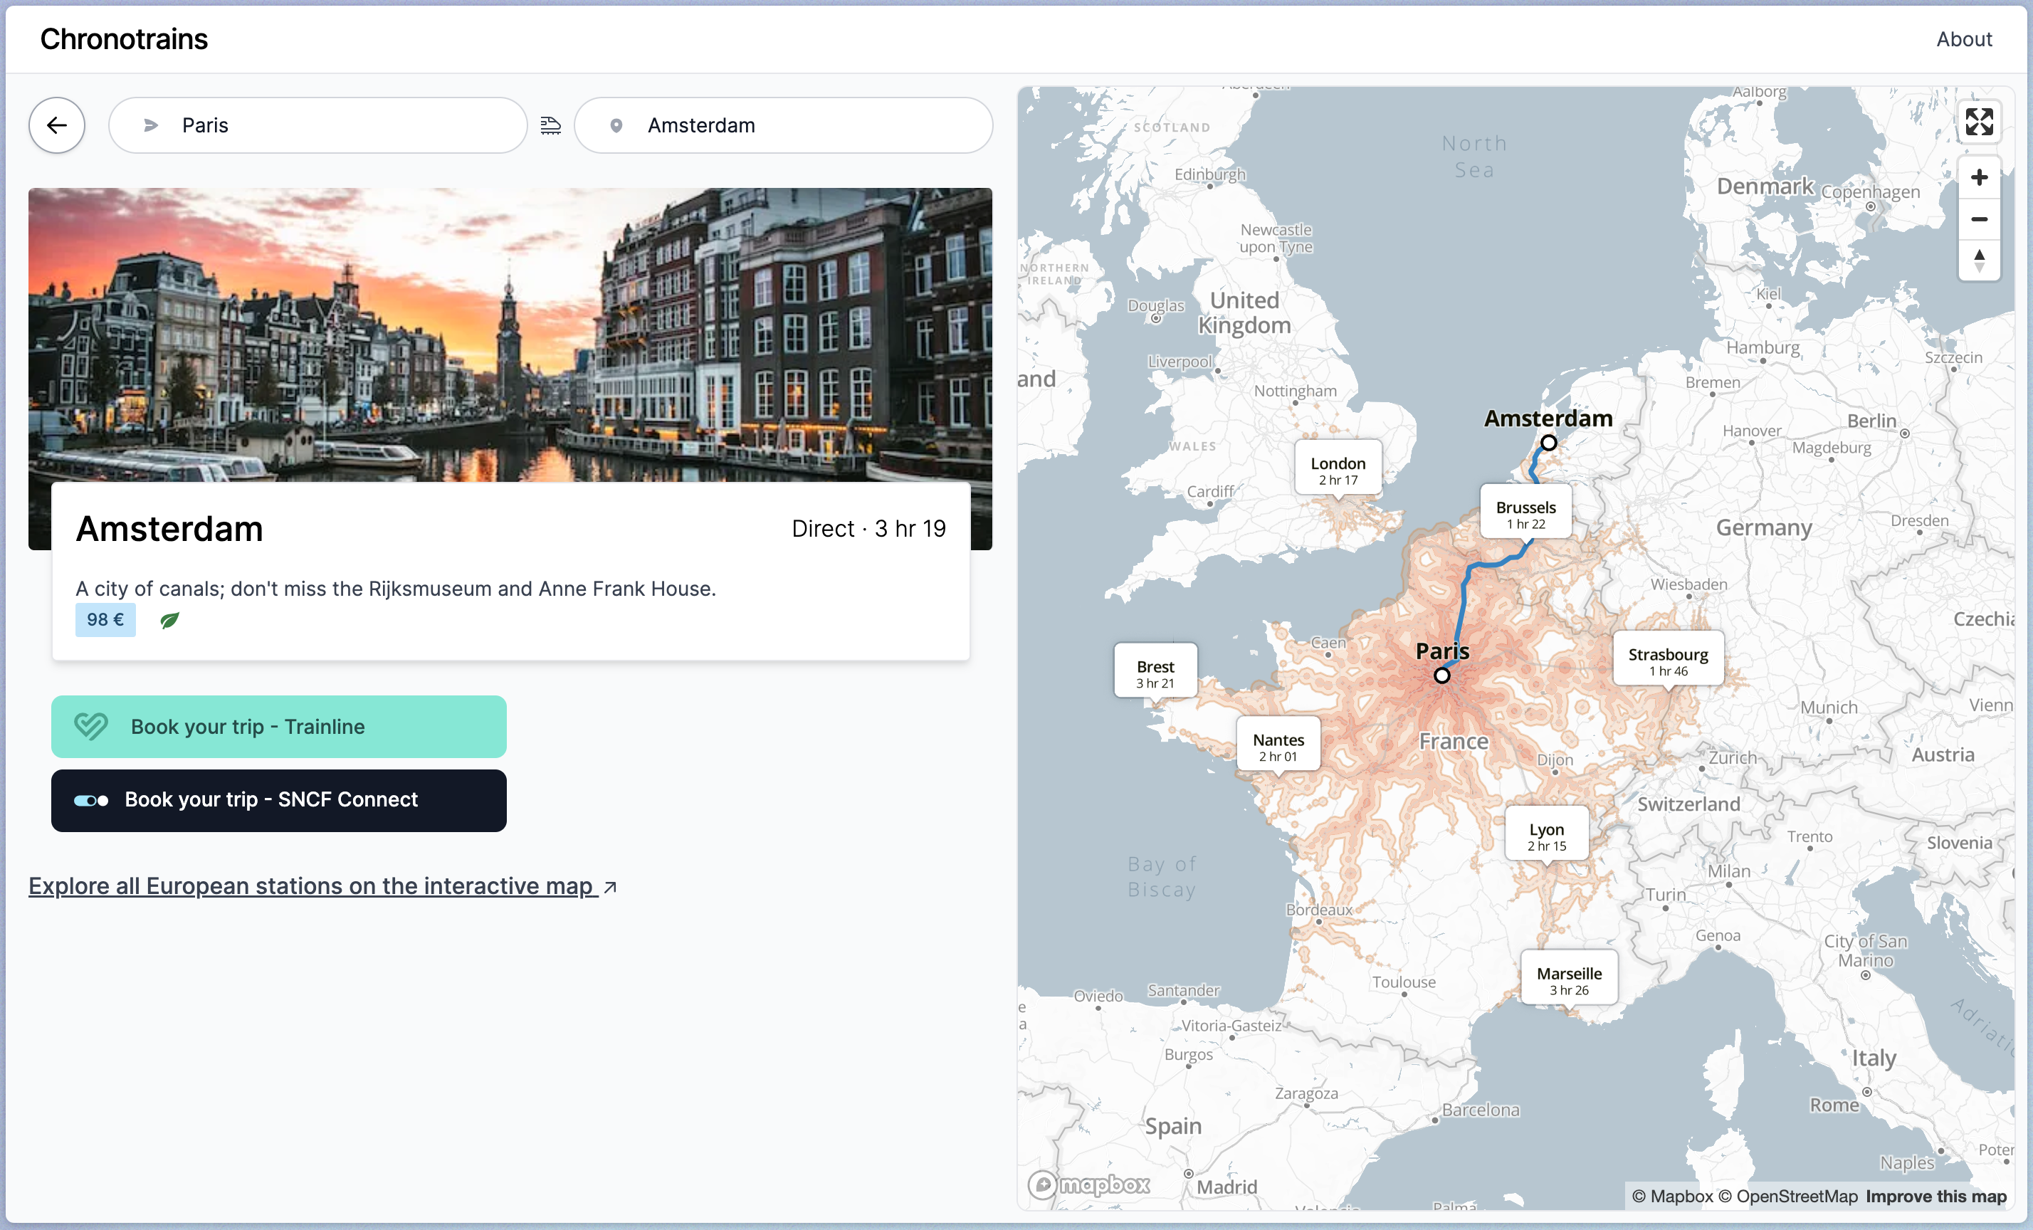
Task: Click the external link arrow after Explore link
Action: point(610,888)
